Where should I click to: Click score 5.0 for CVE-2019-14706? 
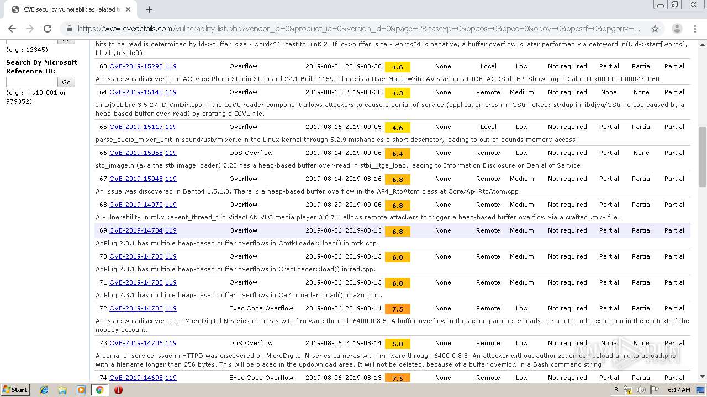coord(398,344)
